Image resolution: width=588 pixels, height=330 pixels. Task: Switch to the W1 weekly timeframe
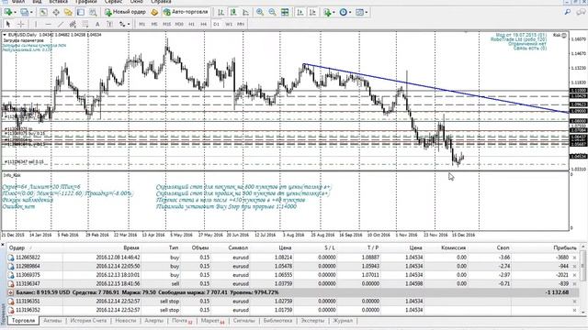coord(229,25)
